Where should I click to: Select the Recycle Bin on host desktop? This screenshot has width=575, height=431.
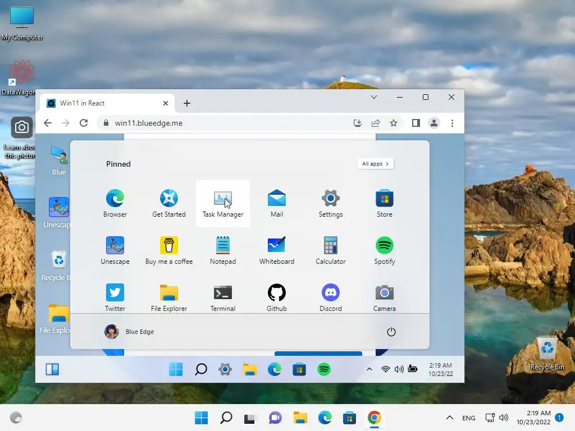click(x=547, y=354)
